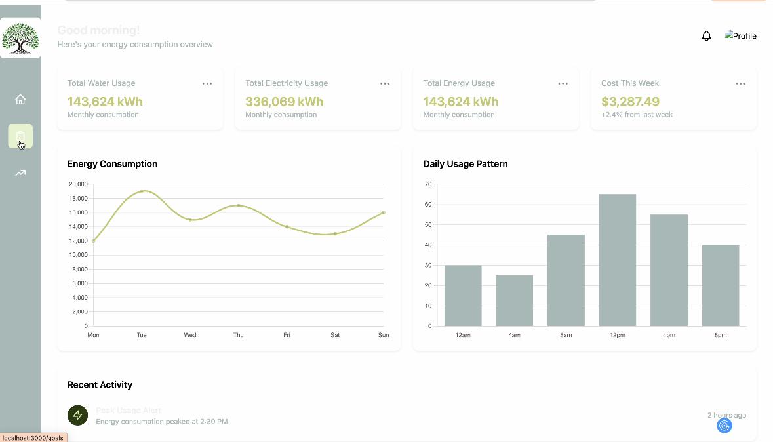This screenshot has height=442, width=773.
Task: Click 'Here's your energy consumption overview' subtitle
Action: point(135,45)
